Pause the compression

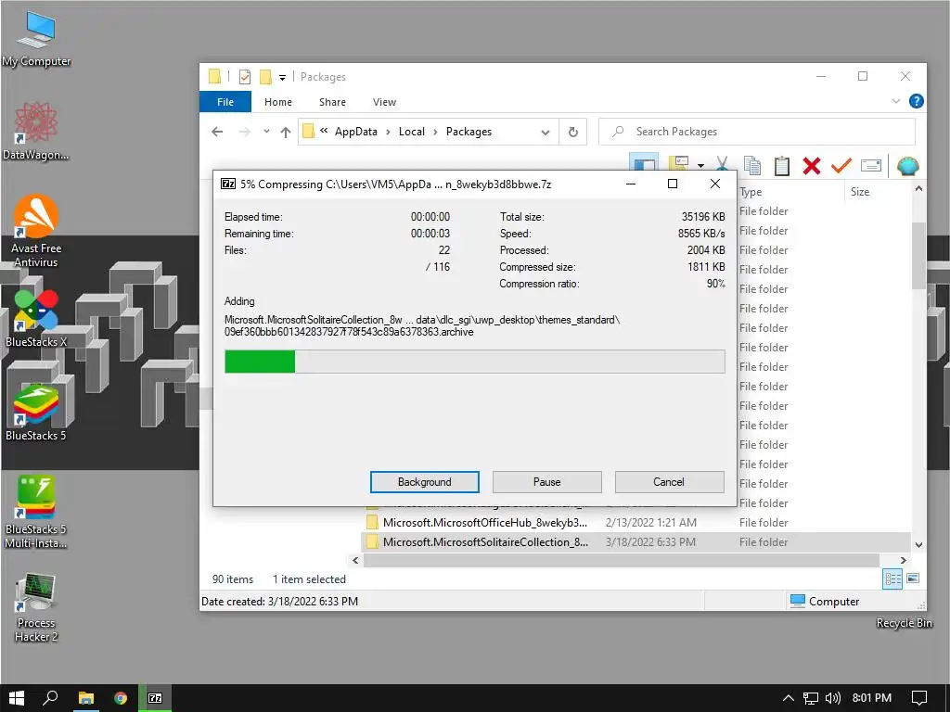[x=546, y=482]
